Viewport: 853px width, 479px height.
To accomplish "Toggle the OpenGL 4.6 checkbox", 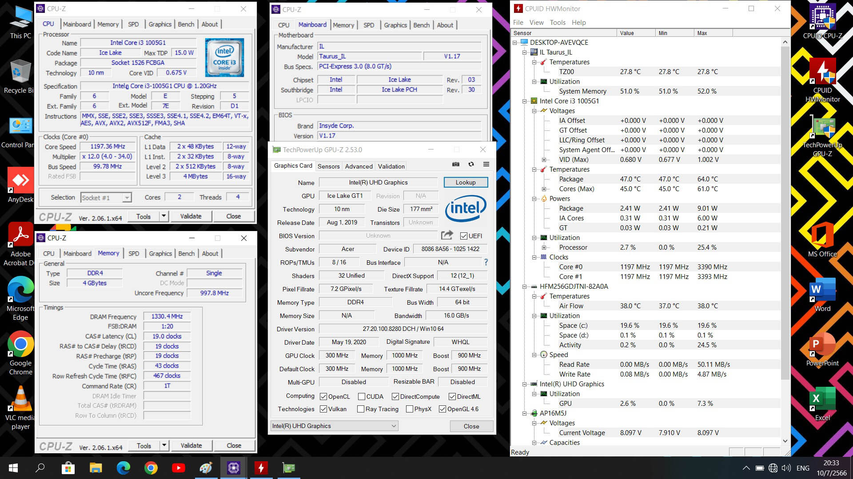I will point(442,409).
